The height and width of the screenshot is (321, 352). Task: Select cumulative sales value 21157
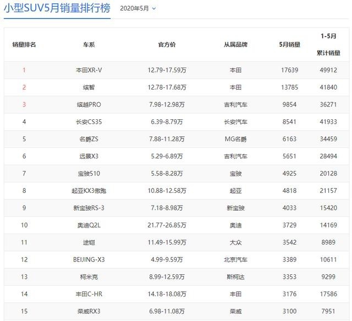coord(328,191)
